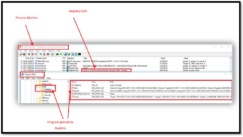This screenshot has height=137, width=243.
Task: Open Help menu in Registry Editor
Action: pyautogui.click(x=49, y=78)
